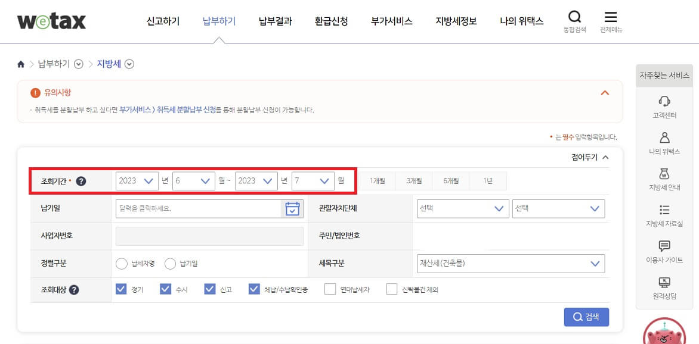Select the 3개월 period button

(415, 180)
